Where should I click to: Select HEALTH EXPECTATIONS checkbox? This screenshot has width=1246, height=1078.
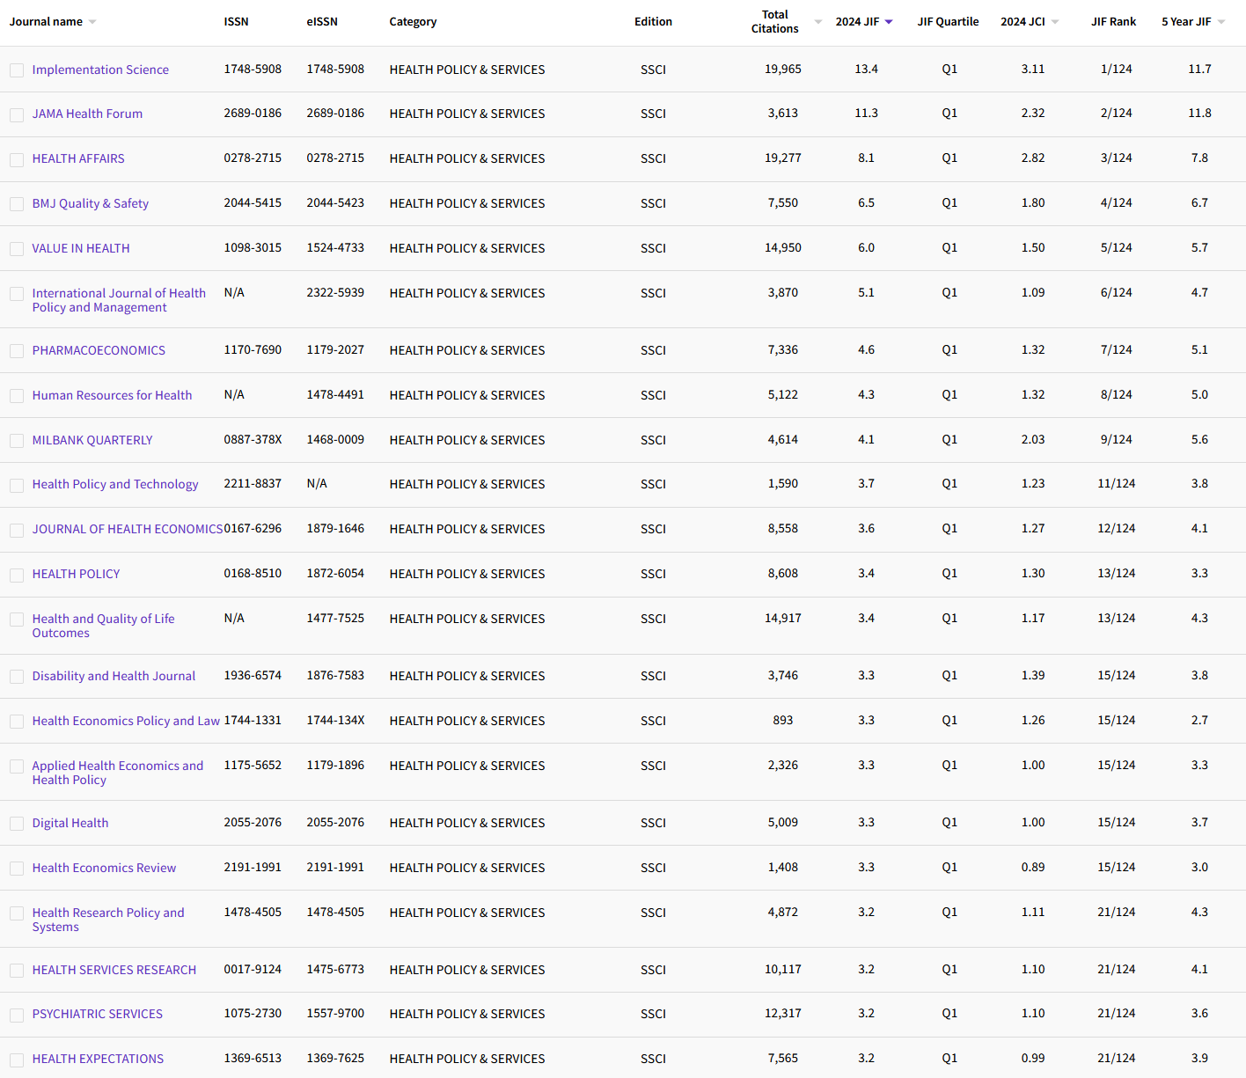click(17, 1060)
